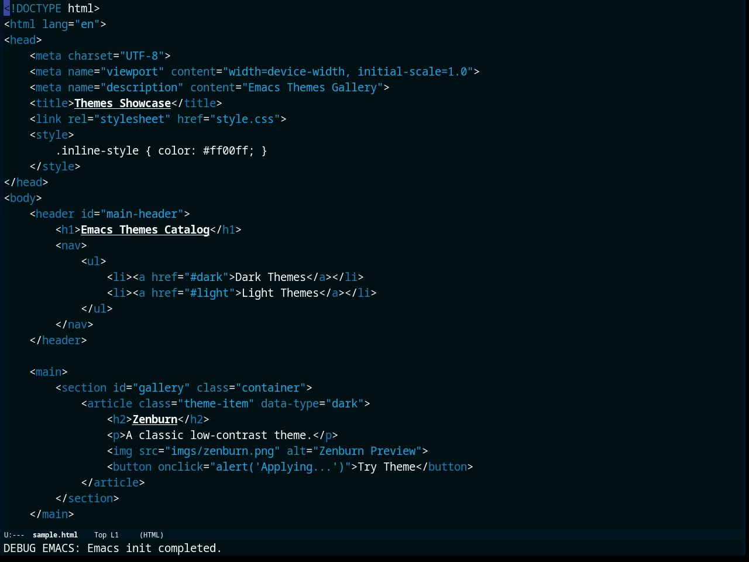
Task: Click the '#ff00ff' color value
Action: [x=225, y=151]
